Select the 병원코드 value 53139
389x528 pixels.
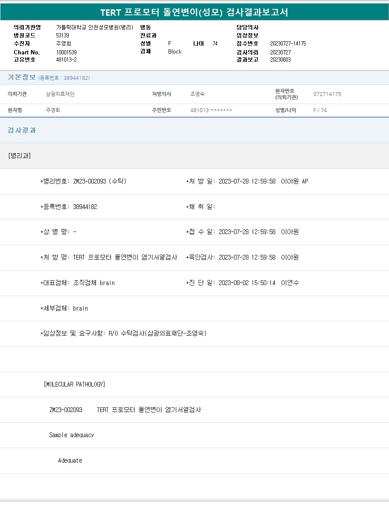[x=62, y=35]
